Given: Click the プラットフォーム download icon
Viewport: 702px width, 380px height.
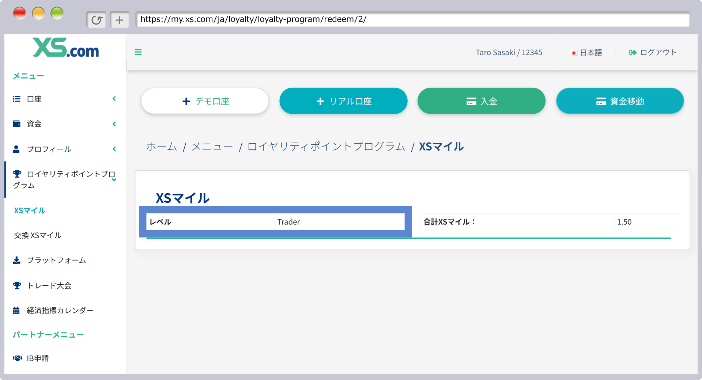Looking at the screenshot, I should click(x=16, y=260).
